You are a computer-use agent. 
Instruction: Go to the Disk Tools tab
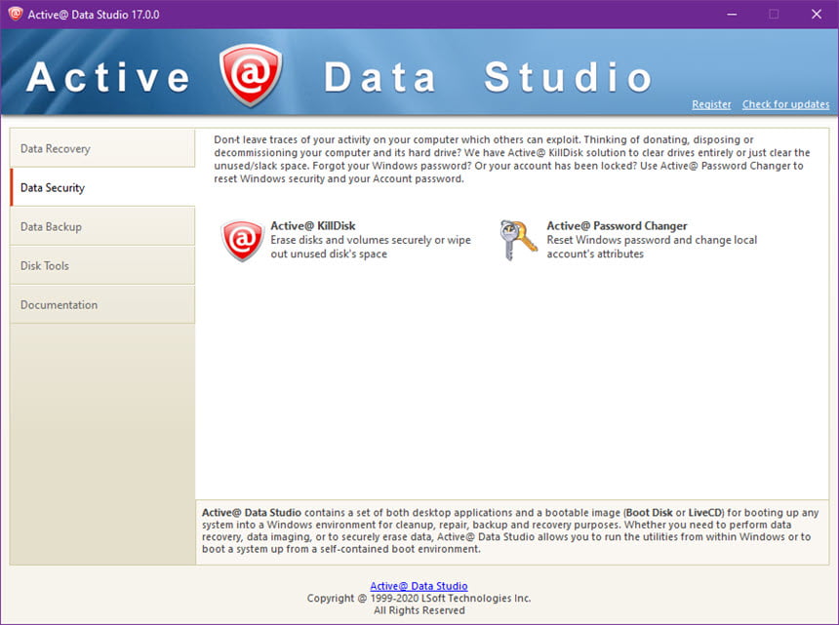(102, 265)
